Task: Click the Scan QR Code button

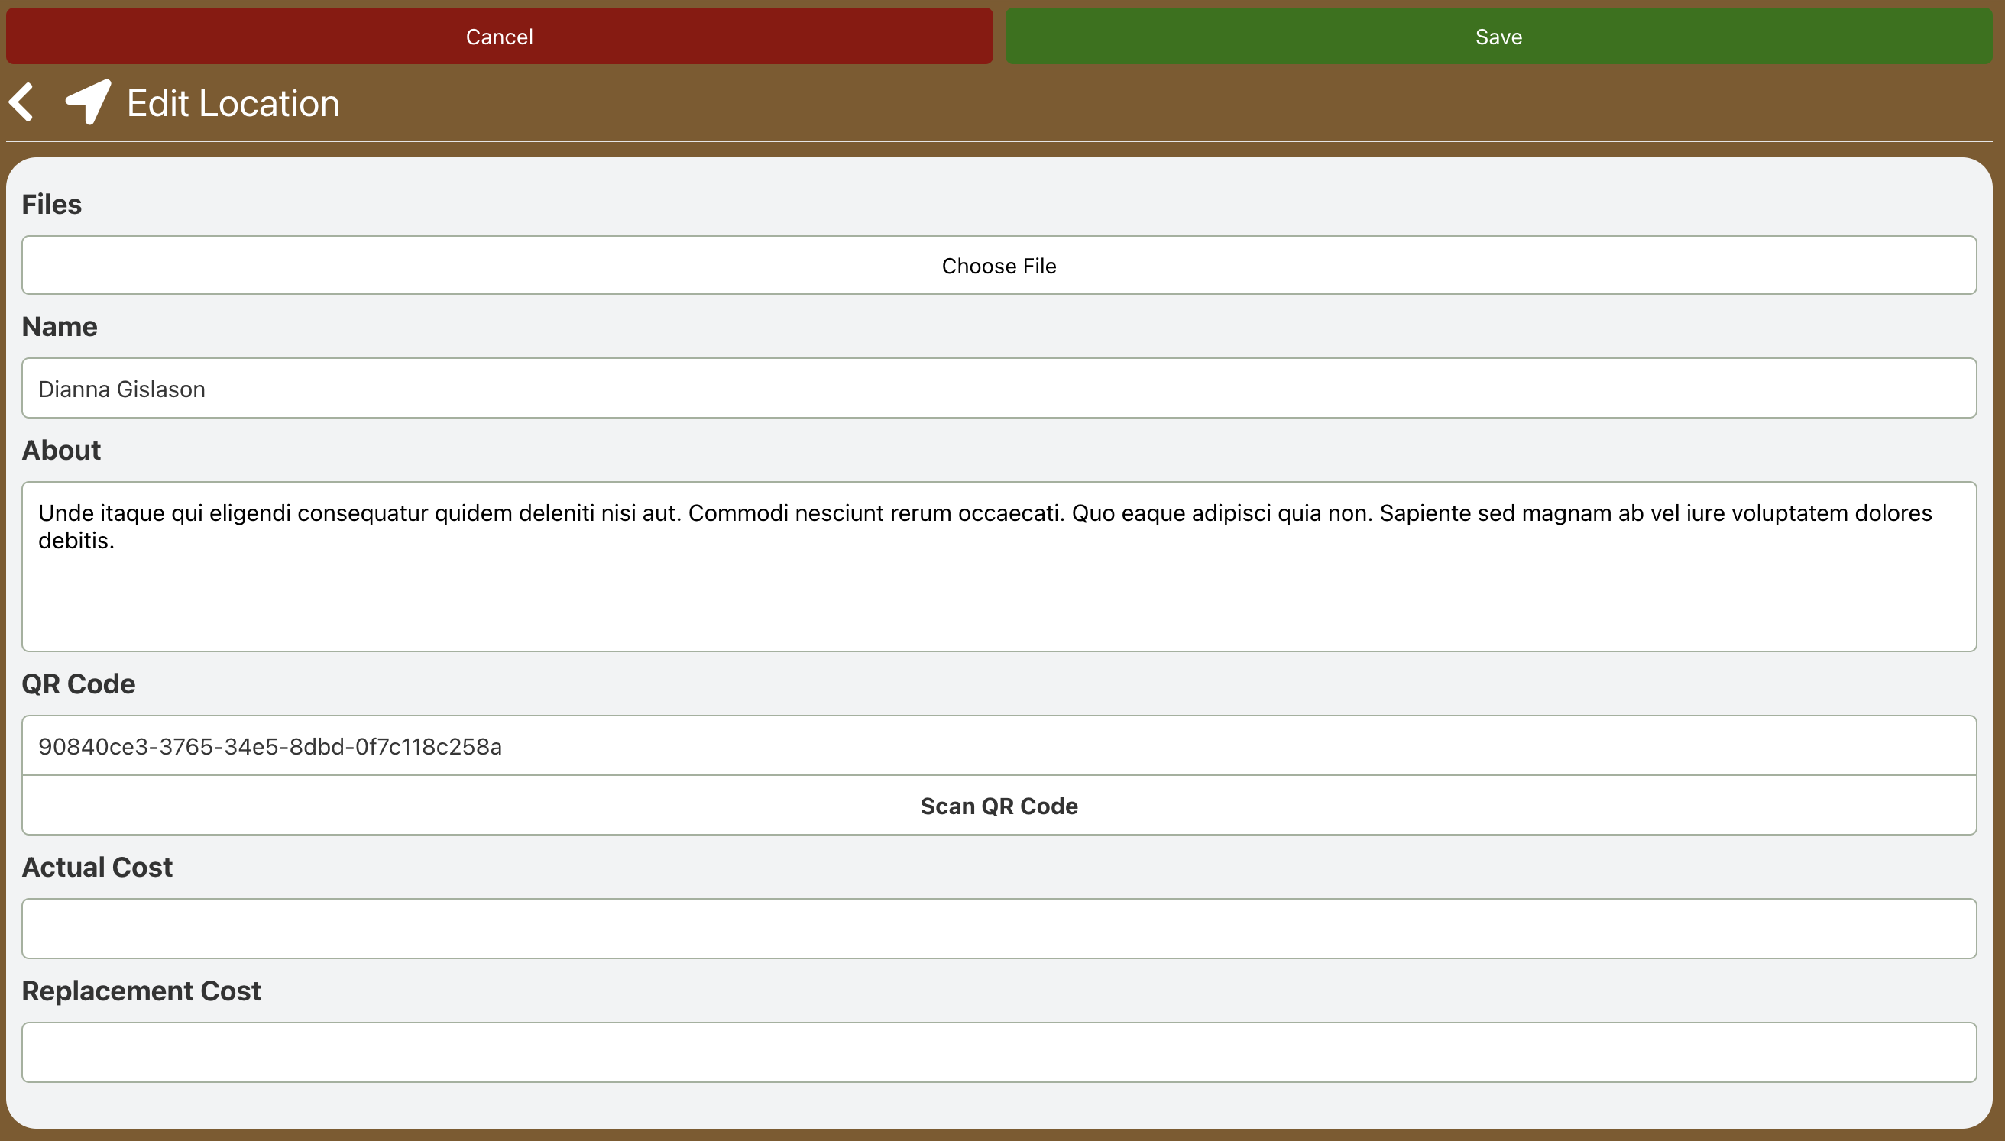Action: tap(999, 806)
